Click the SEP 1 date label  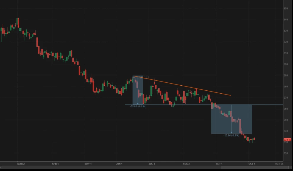tap(219, 164)
